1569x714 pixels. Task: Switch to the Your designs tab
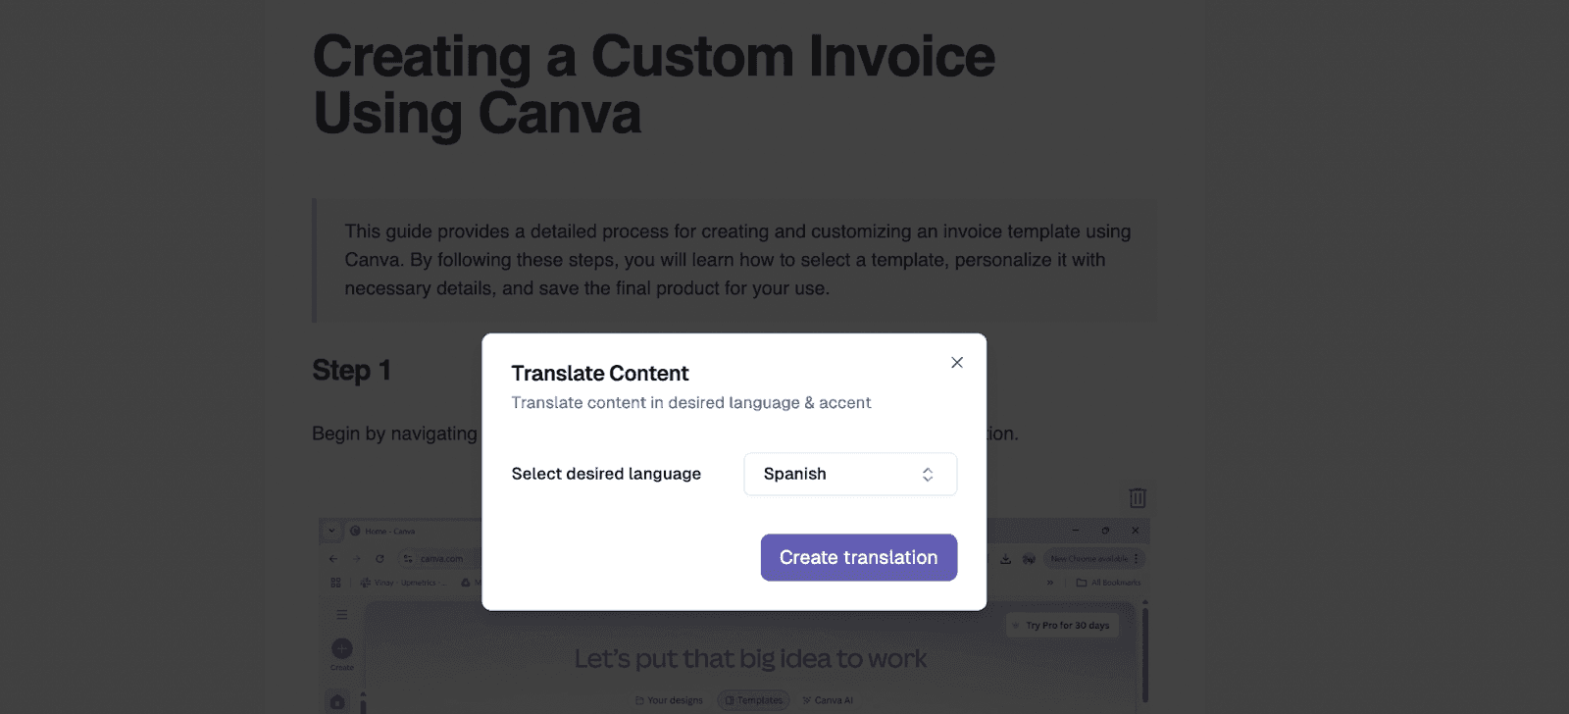point(670,699)
